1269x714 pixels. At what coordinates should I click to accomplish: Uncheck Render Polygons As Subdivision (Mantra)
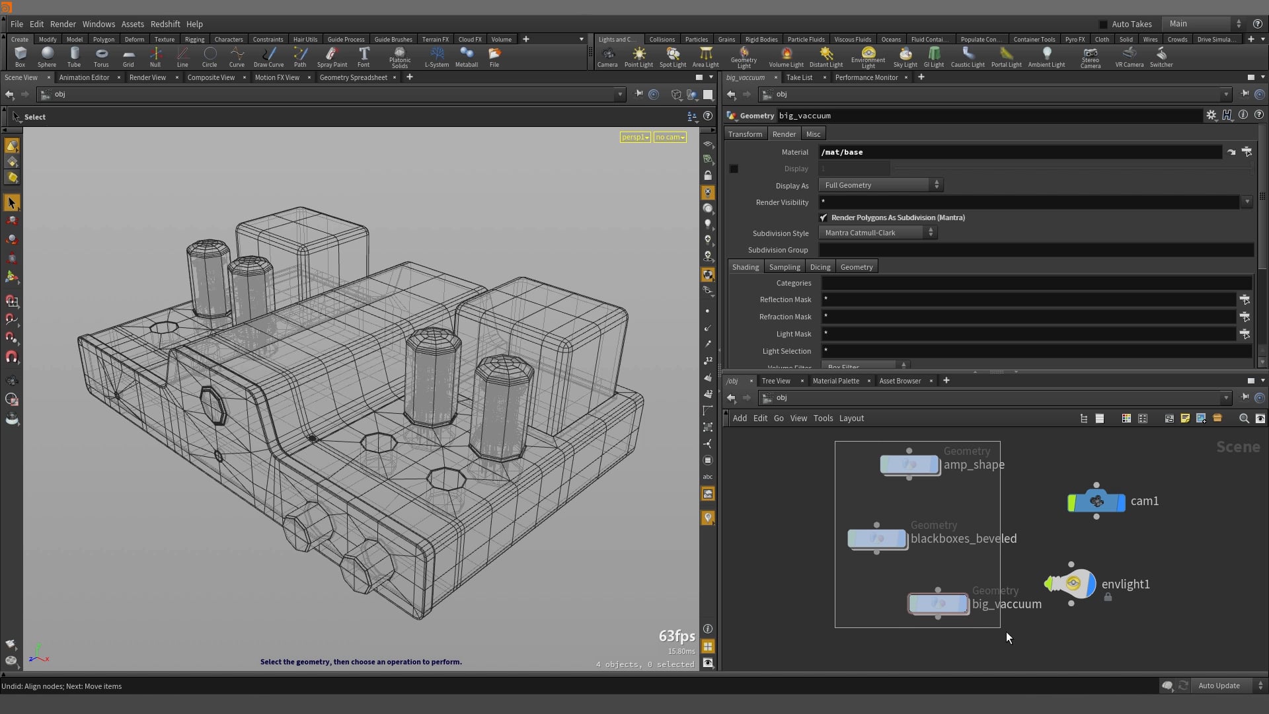point(824,218)
